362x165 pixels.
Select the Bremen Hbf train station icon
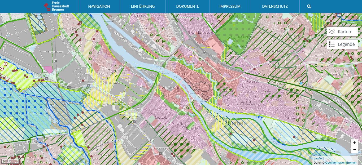[204, 52]
